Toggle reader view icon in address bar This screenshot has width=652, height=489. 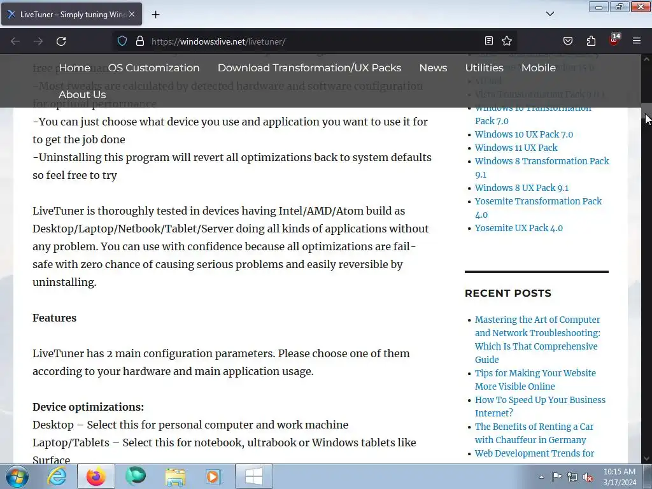coord(489,41)
